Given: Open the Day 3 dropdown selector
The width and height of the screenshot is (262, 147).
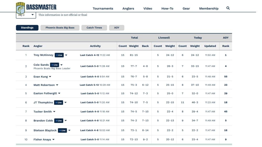Looking at the screenshot, I should click(26, 15).
